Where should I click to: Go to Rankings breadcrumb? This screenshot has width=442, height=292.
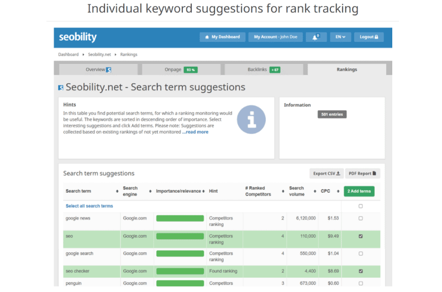(x=129, y=55)
